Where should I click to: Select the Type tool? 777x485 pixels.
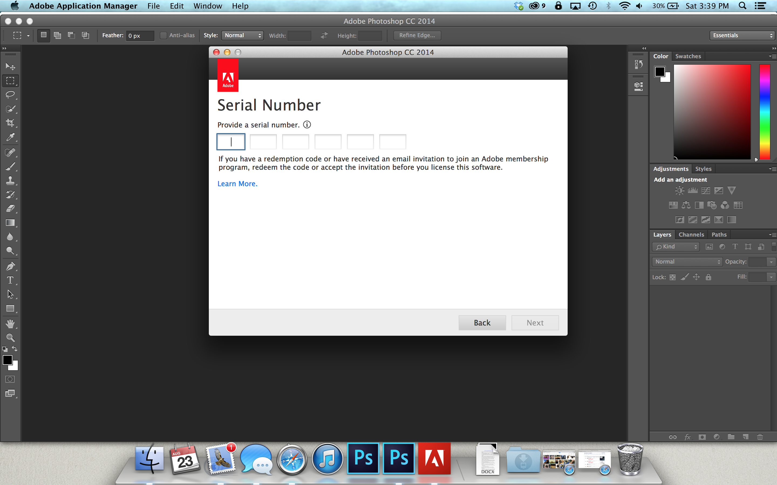[10, 281]
